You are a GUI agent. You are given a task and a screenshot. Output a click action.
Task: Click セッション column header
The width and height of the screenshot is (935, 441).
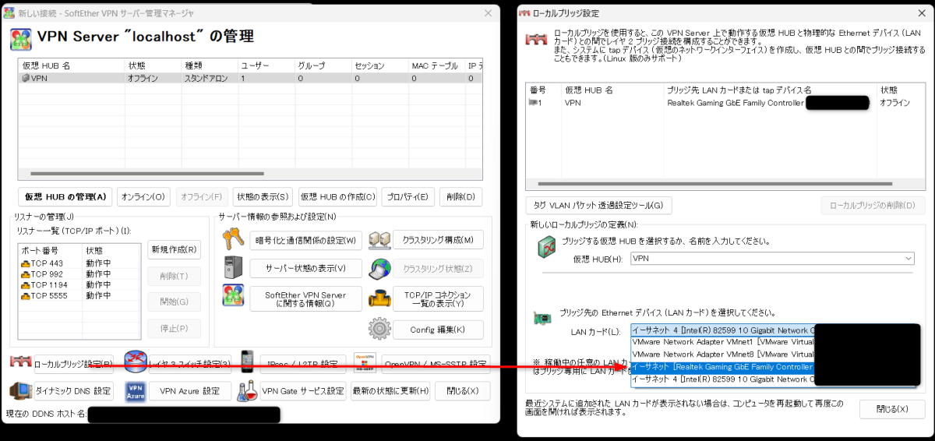(379, 66)
